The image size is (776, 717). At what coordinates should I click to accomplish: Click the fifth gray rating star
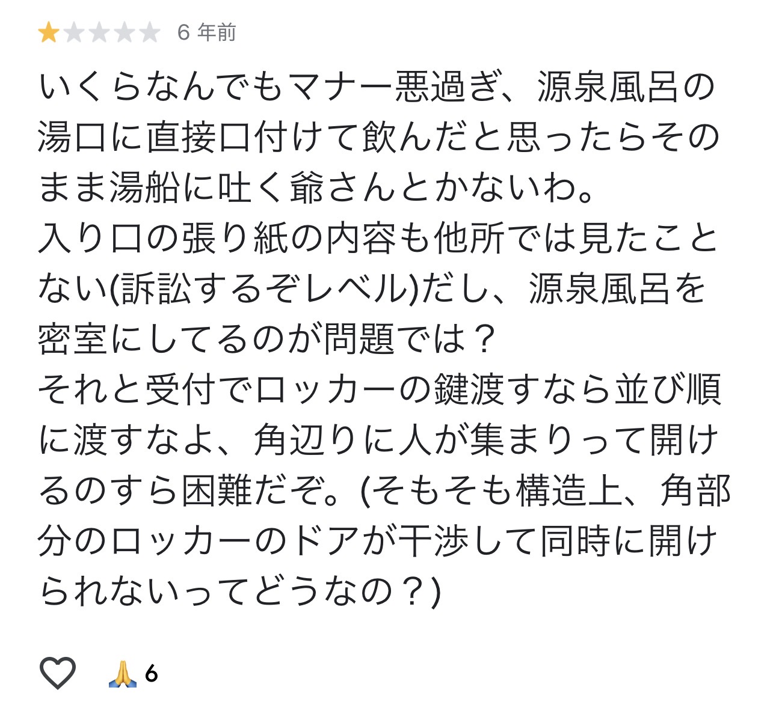tap(149, 32)
